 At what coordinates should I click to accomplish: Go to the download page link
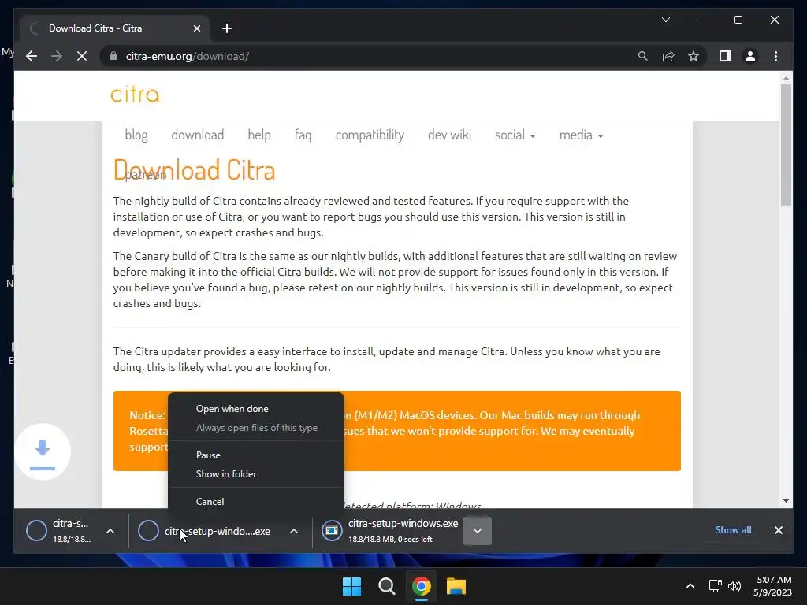(198, 135)
